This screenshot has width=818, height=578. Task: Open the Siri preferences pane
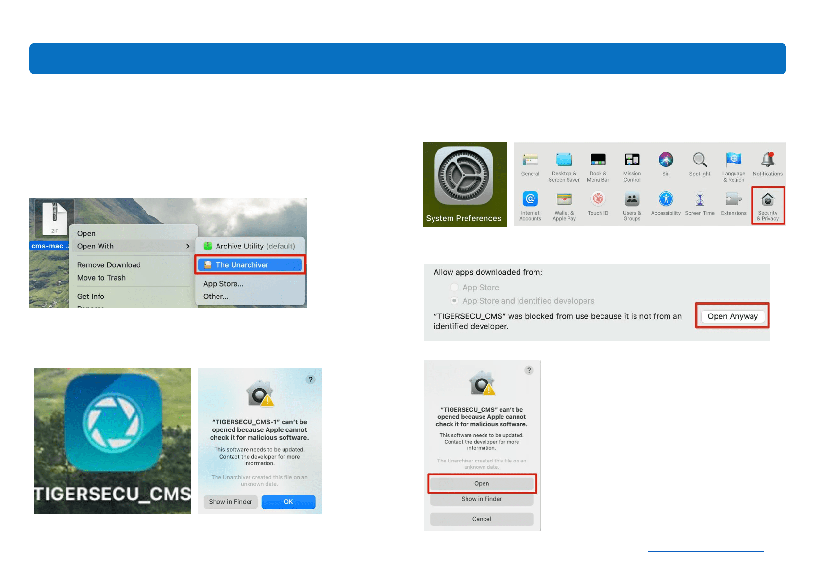coord(666,164)
